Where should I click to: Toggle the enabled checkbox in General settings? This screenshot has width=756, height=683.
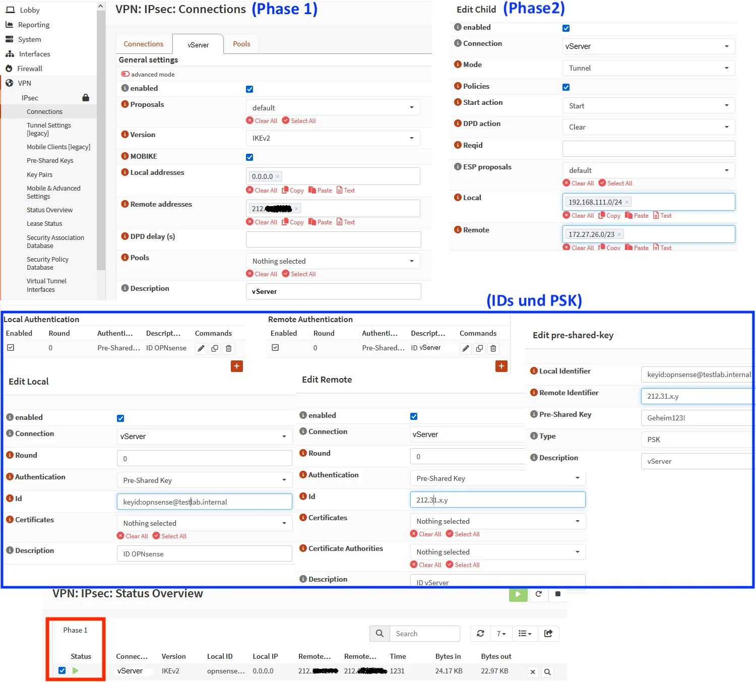(249, 89)
